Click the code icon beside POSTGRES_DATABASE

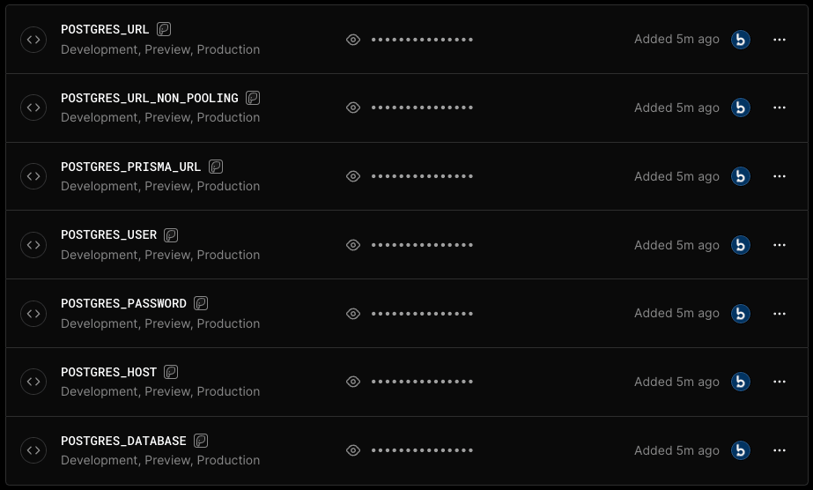click(33, 450)
